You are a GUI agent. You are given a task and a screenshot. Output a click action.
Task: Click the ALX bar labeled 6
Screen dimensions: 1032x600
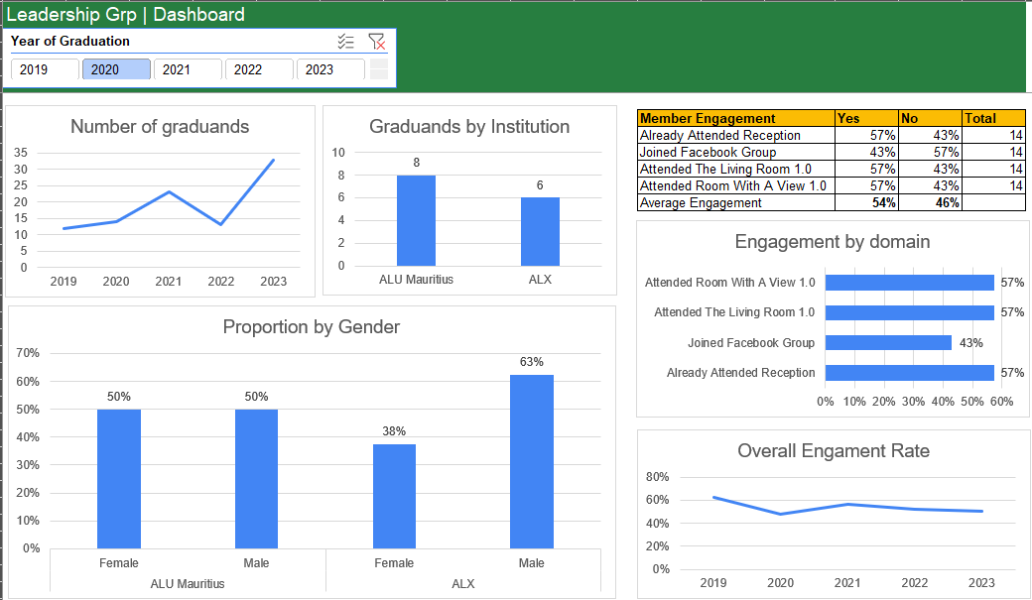pyautogui.click(x=540, y=231)
